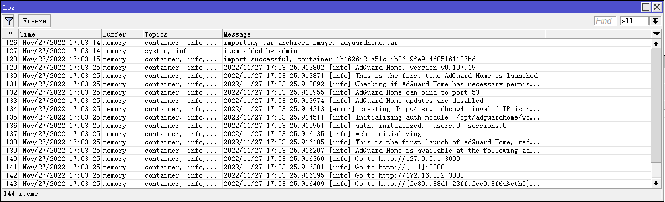Select log row 126 importing tar archived image
Viewport: 665px width, 202px height.
(x=326, y=43)
